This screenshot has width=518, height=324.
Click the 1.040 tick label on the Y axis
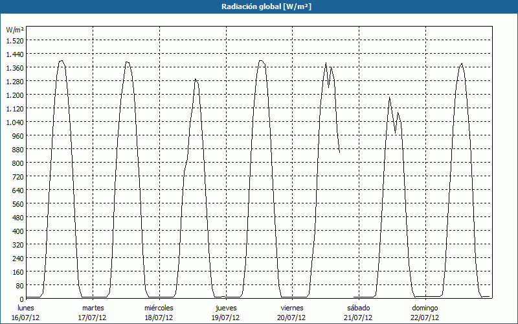tap(14, 122)
